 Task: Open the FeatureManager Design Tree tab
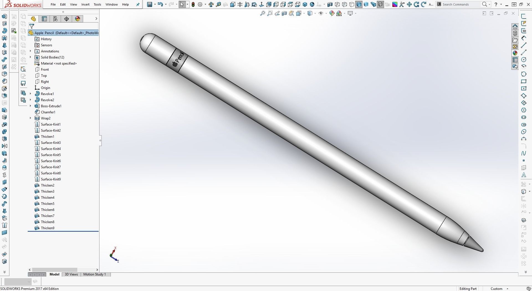tap(33, 19)
